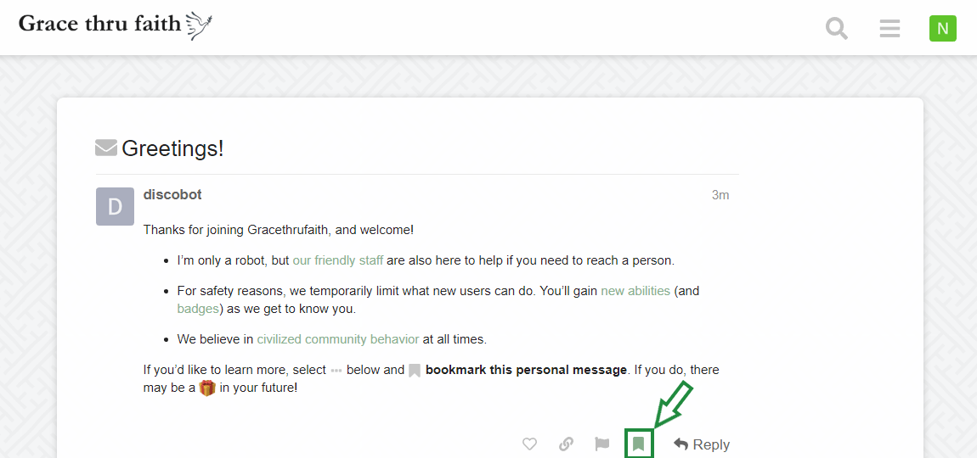The image size is (977, 458).
Task: Toggle the green bookmark icon
Action: click(638, 444)
